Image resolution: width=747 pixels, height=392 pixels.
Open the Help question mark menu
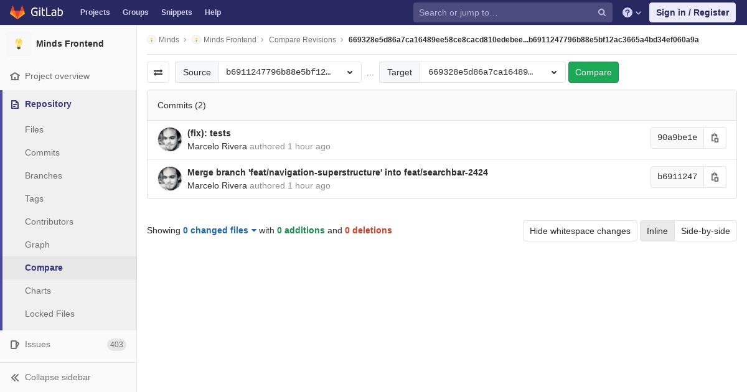pyautogui.click(x=631, y=12)
